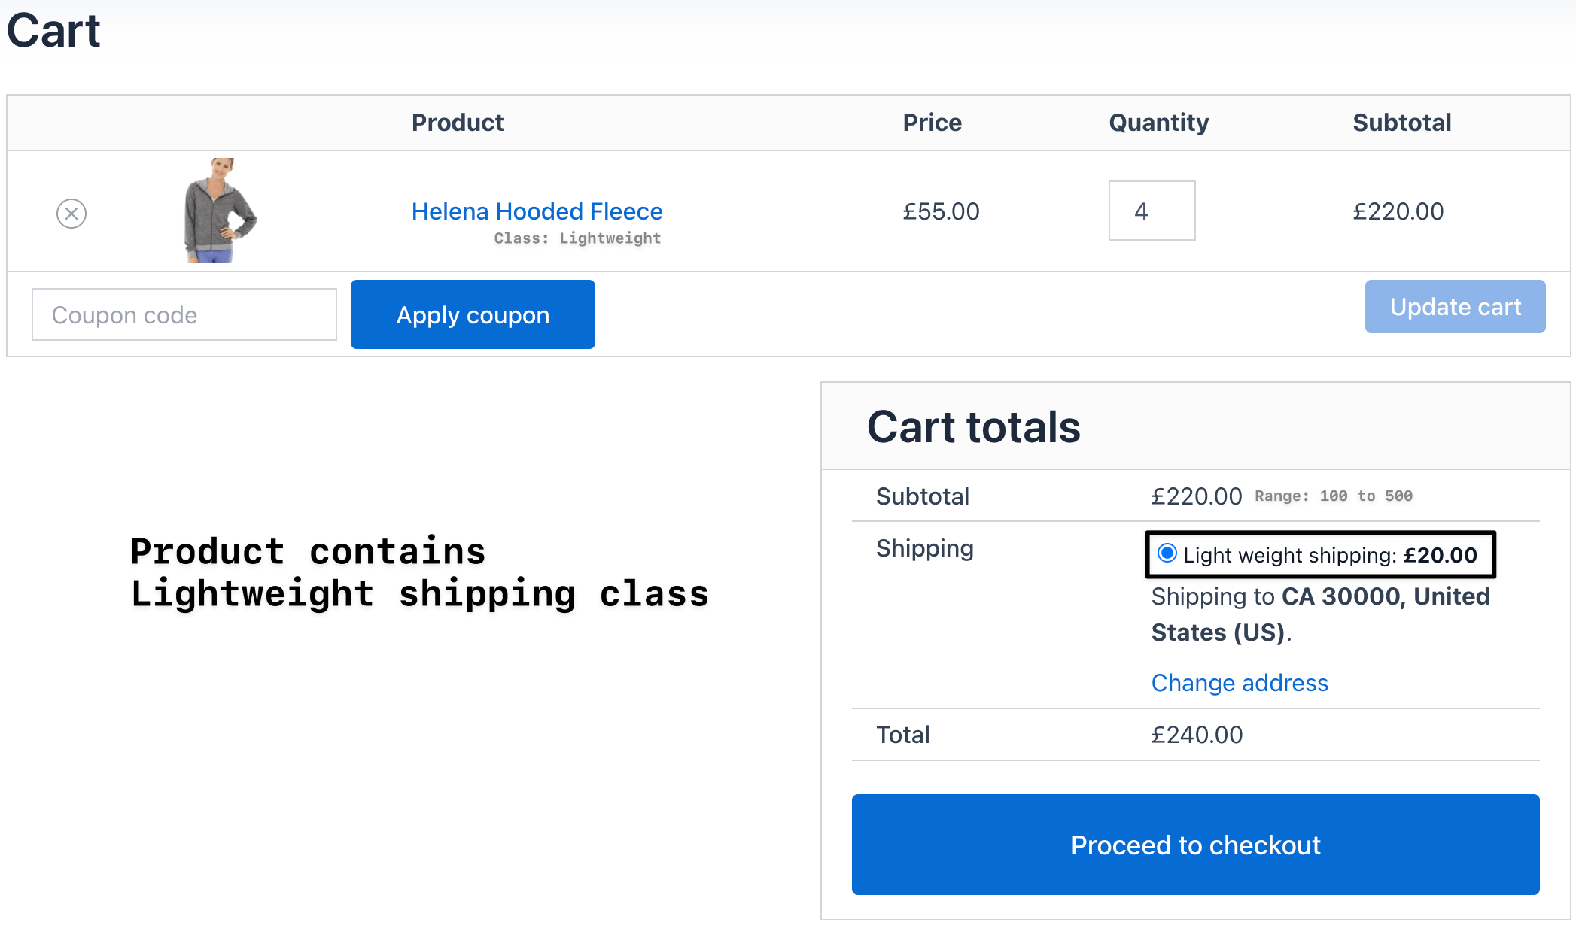
Task: Proceed to checkout
Action: [1195, 845]
